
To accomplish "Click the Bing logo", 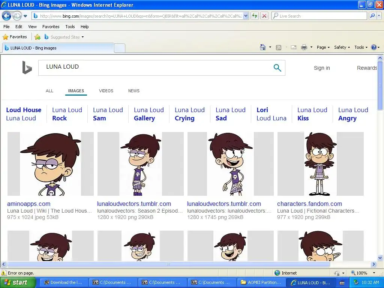I will click(27, 67).
